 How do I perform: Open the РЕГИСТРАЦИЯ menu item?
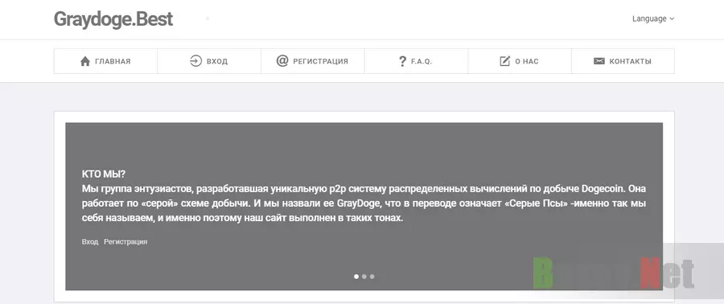pos(313,61)
